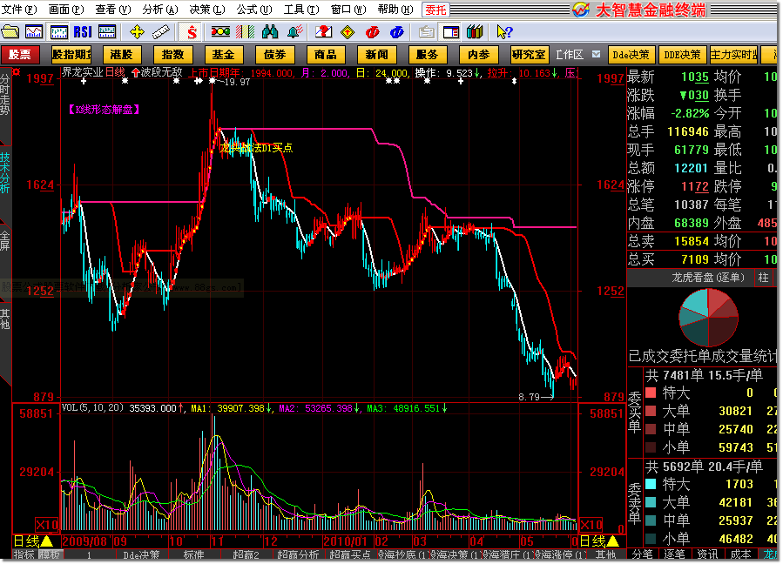
Task: Click the 指数 button
Action: pyautogui.click(x=172, y=55)
